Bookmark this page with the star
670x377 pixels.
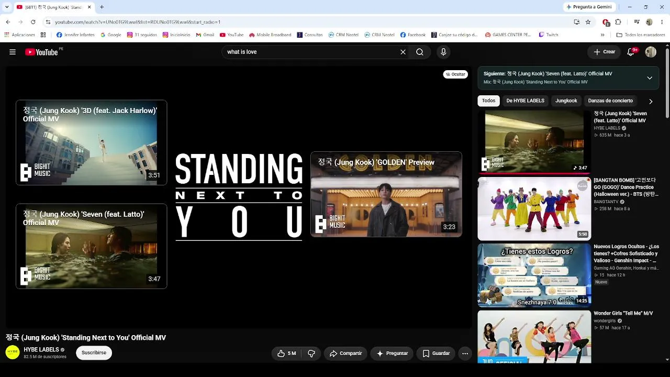point(588,22)
